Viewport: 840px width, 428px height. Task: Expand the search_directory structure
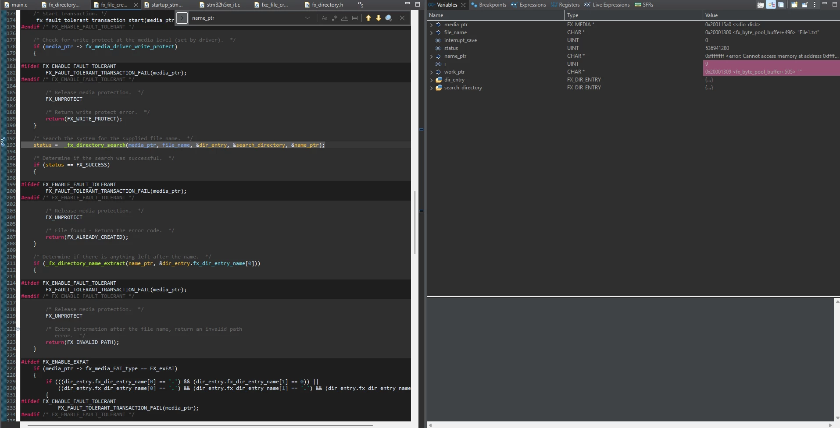(x=432, y=88)
